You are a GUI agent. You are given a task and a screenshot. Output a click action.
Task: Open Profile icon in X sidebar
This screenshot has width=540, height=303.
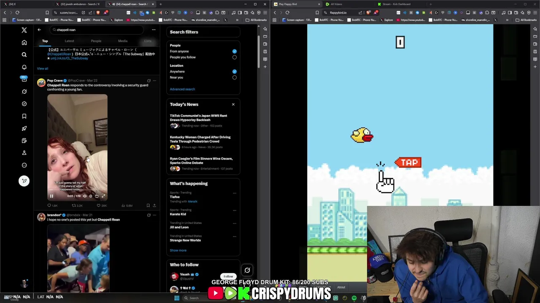pos(24,153)
